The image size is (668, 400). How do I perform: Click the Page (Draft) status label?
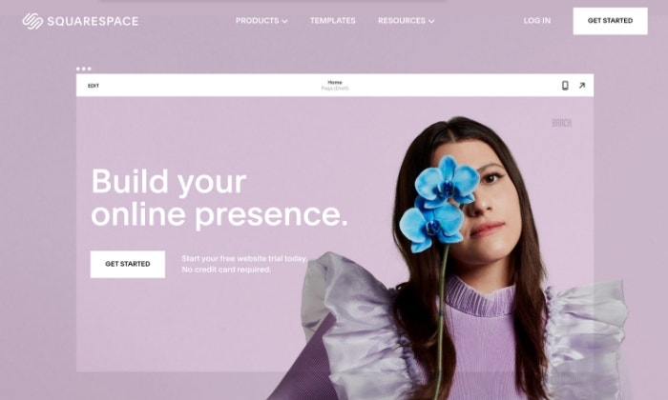[x=335, y=89]
